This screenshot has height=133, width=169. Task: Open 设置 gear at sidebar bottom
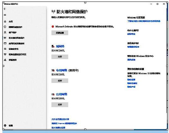pyautogui.click(x=5, y=125)
